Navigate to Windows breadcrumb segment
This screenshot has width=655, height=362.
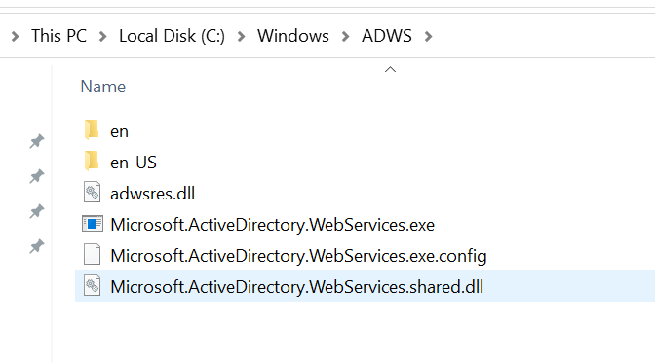292,36
